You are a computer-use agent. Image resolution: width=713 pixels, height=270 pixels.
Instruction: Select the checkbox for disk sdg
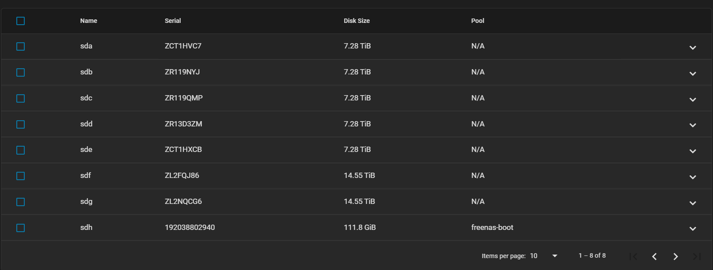pyautogui.click(x=20, y=202)
